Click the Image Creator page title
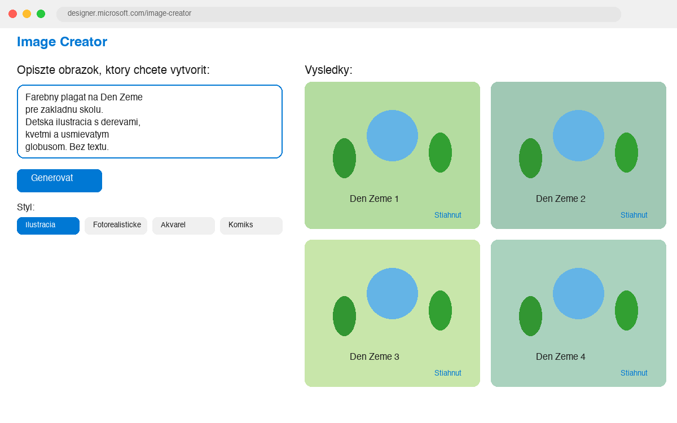This screenshot has width=677, height=423. (62, 42)
